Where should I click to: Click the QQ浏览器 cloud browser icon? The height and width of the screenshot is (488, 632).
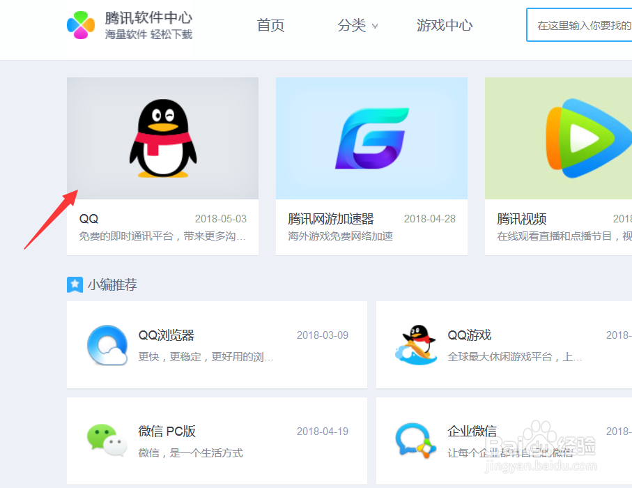point(107,345)
